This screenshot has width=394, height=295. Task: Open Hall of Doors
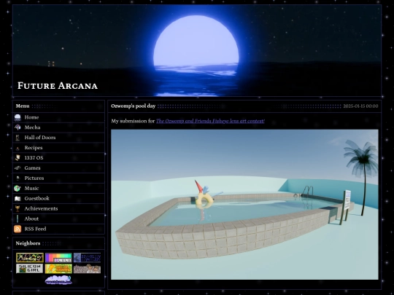pyautogui.click(x=40, y=138)
